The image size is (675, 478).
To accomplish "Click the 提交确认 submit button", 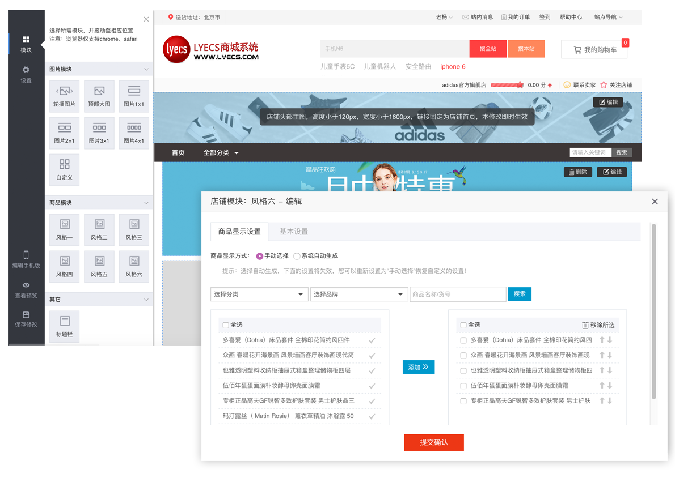I will 433,442.
